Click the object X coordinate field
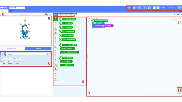This screenshot has width=182, height=102. pos(4,59)
